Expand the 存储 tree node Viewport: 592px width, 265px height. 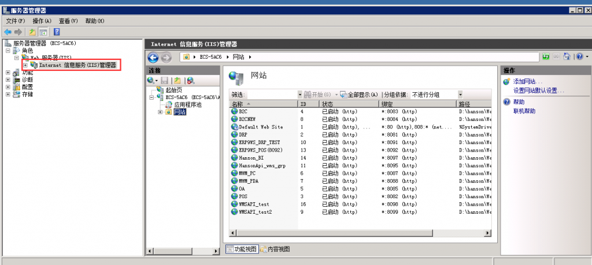(8, 94)
